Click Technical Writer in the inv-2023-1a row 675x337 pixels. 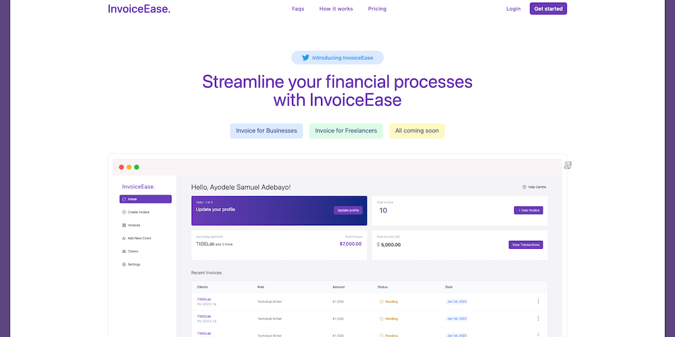pyautogui.click(x=270, y=301)
